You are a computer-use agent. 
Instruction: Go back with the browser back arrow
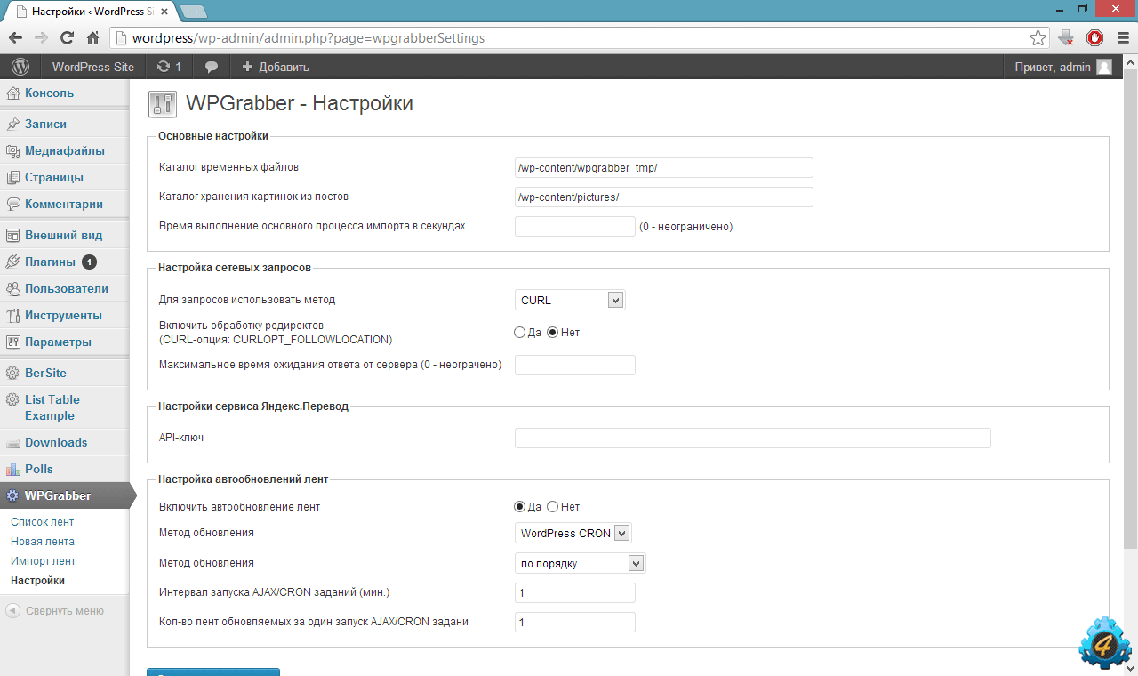[x=15, y=38]
